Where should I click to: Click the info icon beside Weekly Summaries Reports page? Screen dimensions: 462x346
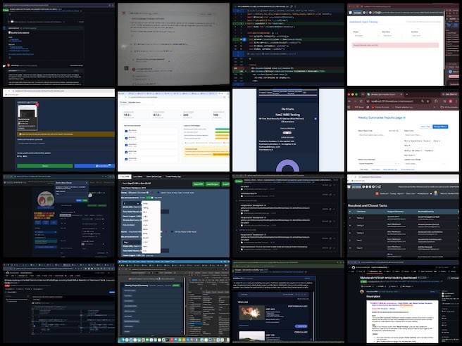click(x=404, y=117)
